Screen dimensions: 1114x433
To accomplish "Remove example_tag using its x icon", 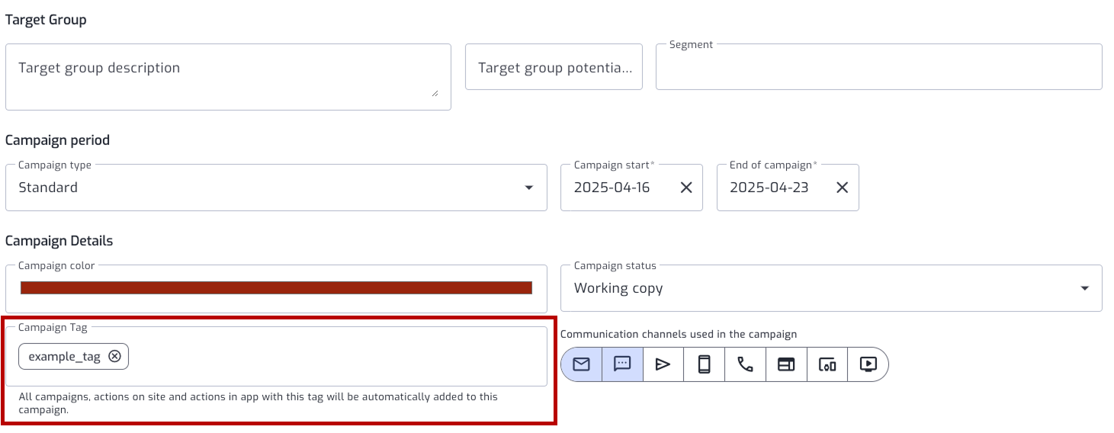I will (x=114, y=356).
